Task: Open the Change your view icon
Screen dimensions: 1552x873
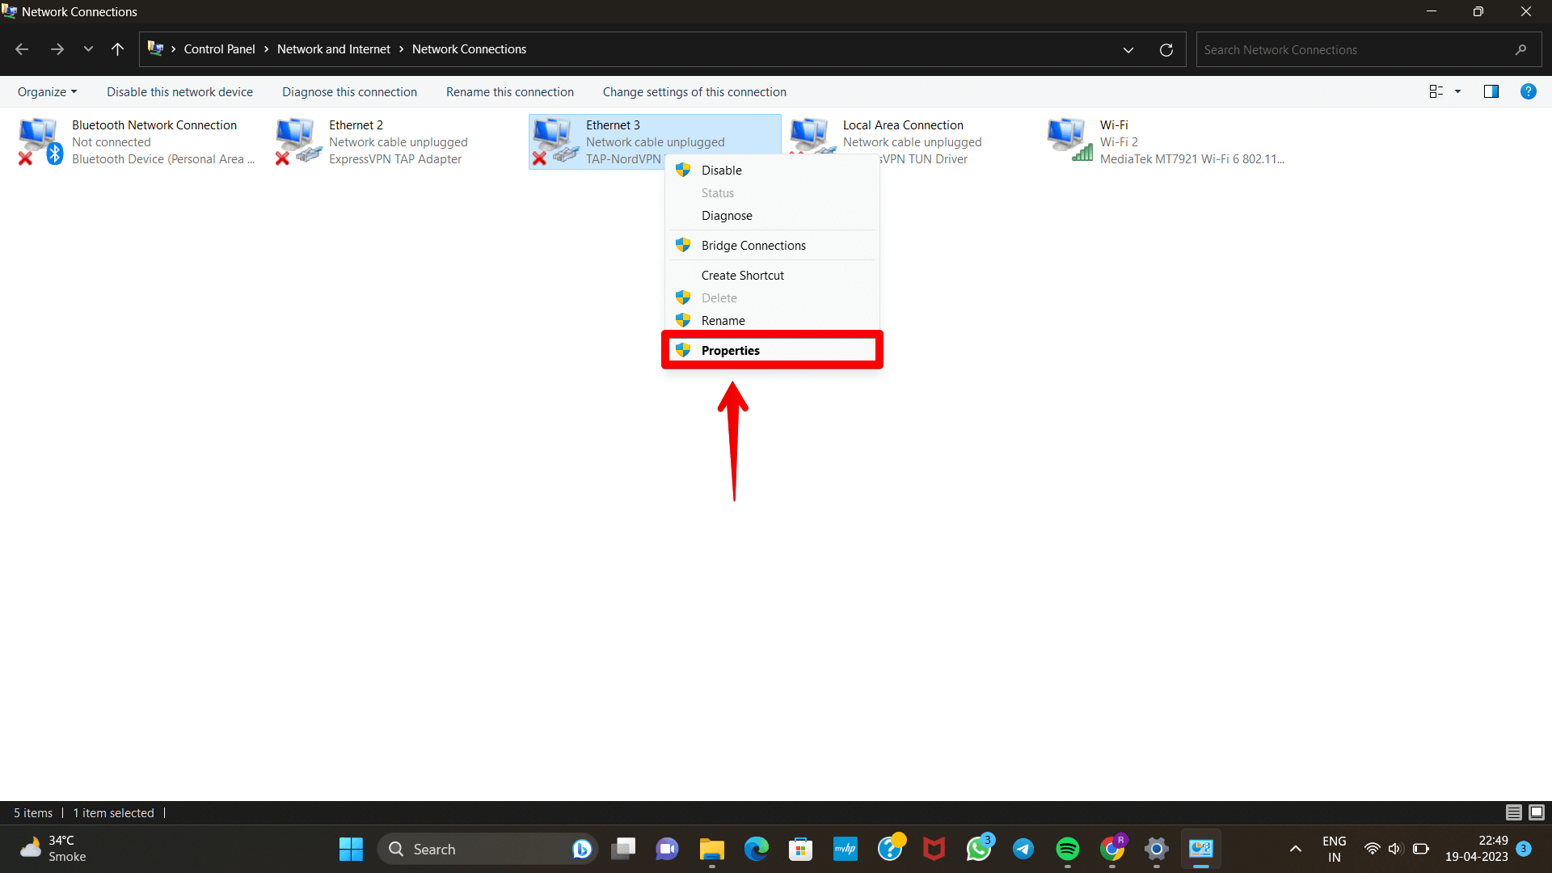Action: (x=1436, y=91)
